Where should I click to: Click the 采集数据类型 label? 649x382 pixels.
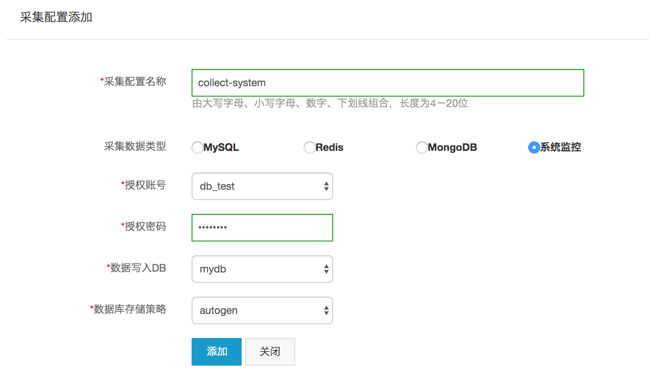coord(135,147)
